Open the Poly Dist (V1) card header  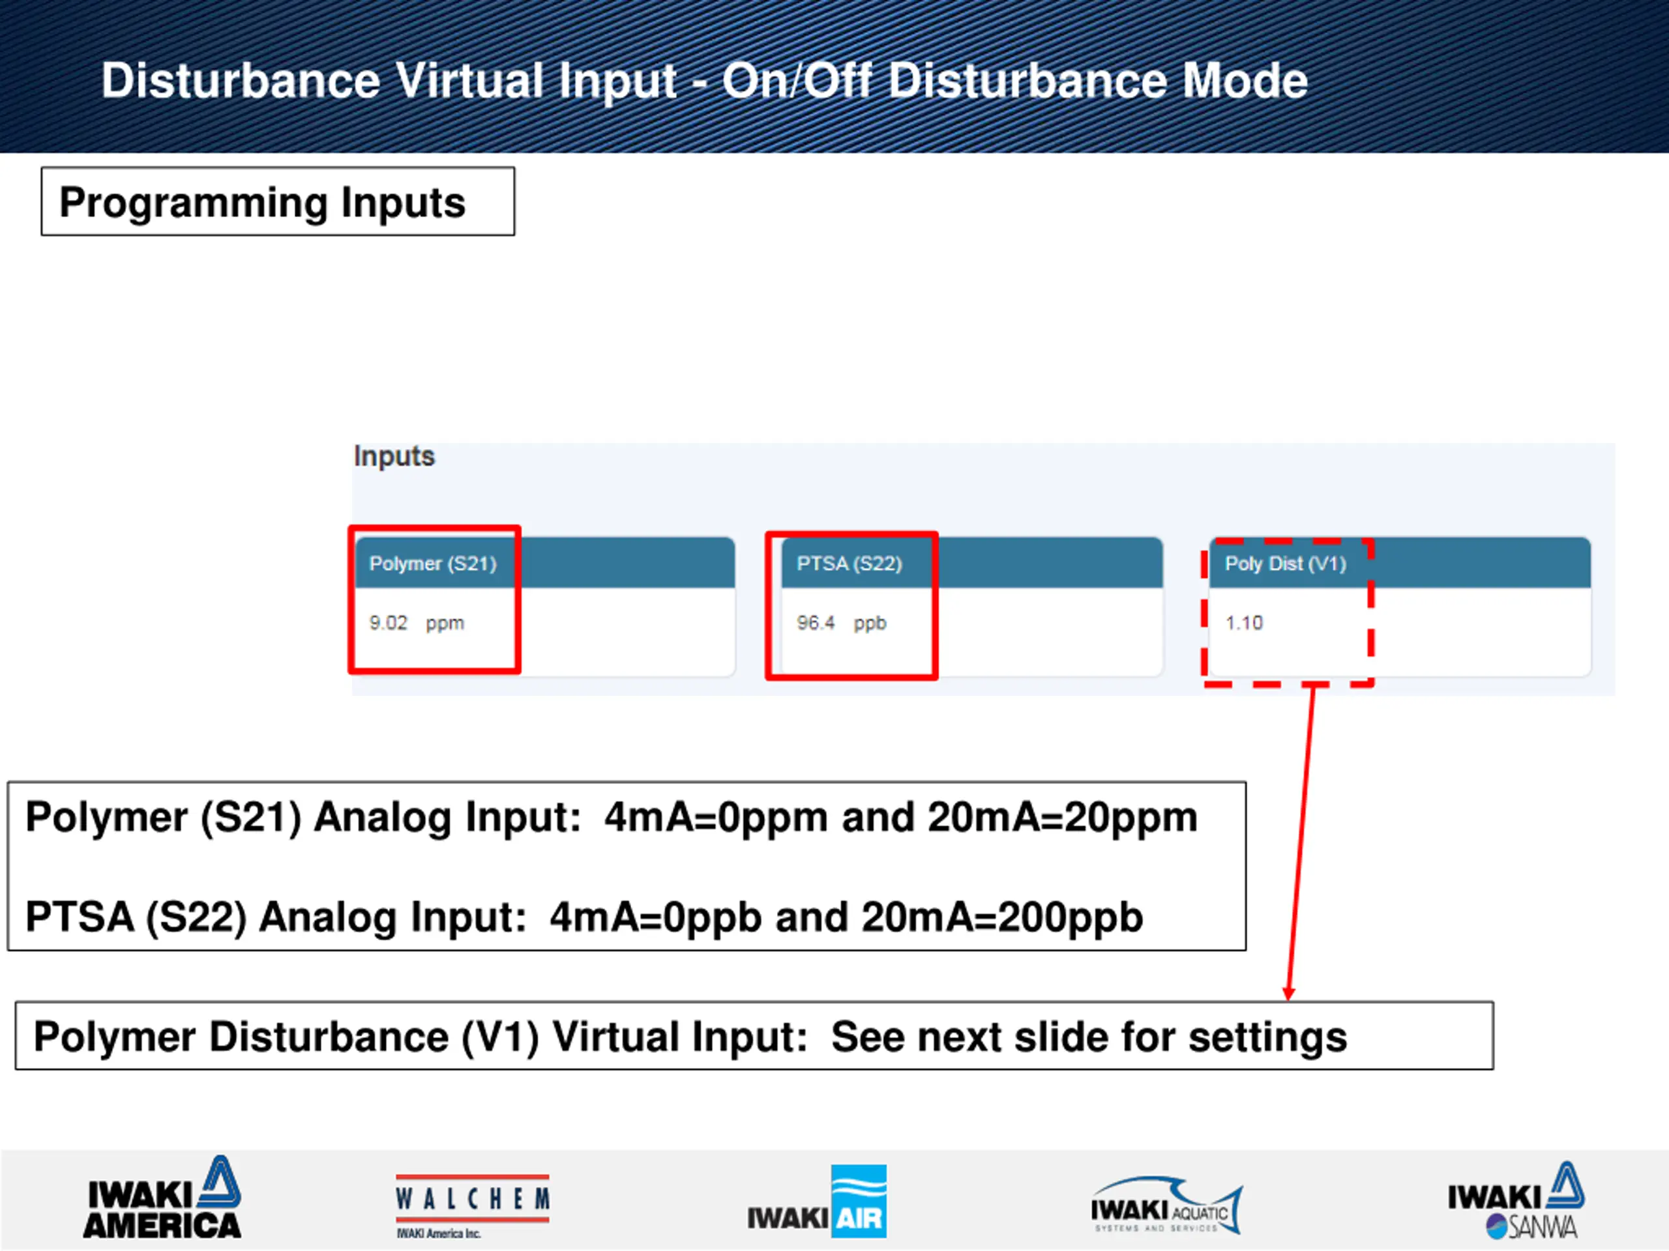[1285, 564]
